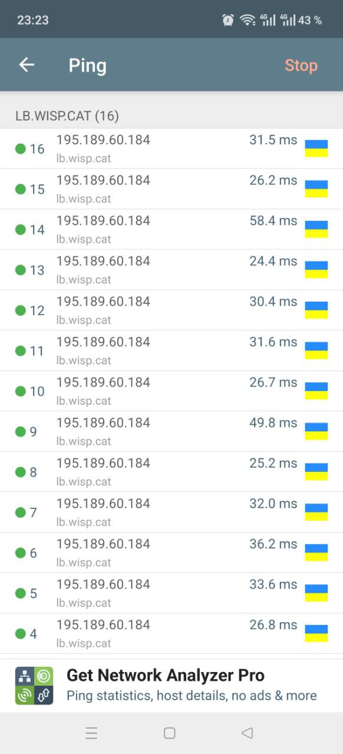
Task: Open the Network Analyzer Pro app icon
Action: 34,686
